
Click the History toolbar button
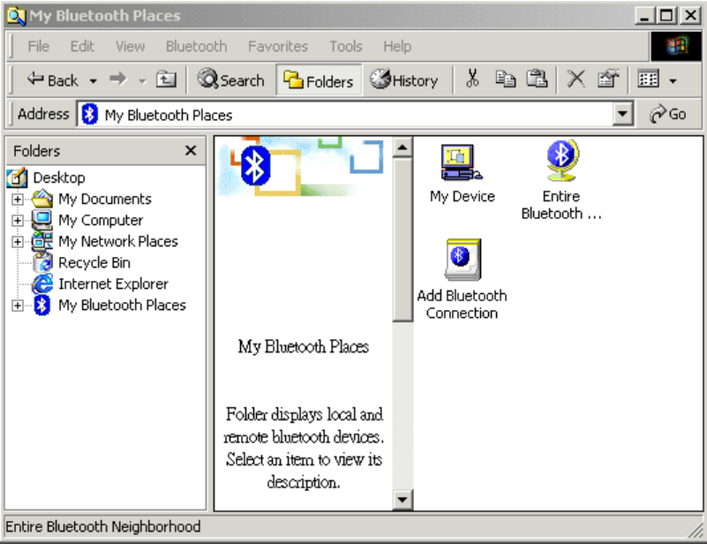pyautogui.click(x=404, y=79)
